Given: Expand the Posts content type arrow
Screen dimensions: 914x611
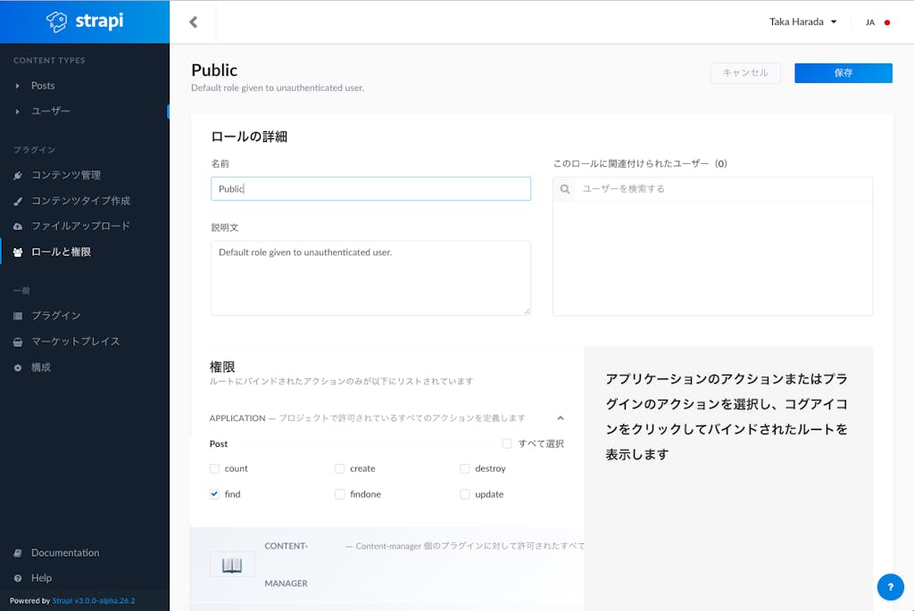Looking at the screenshot, I should tap(18, 87).
